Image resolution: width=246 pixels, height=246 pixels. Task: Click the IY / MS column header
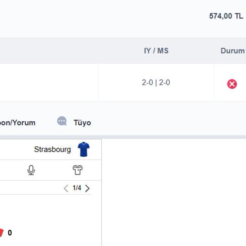click(156, 51)
